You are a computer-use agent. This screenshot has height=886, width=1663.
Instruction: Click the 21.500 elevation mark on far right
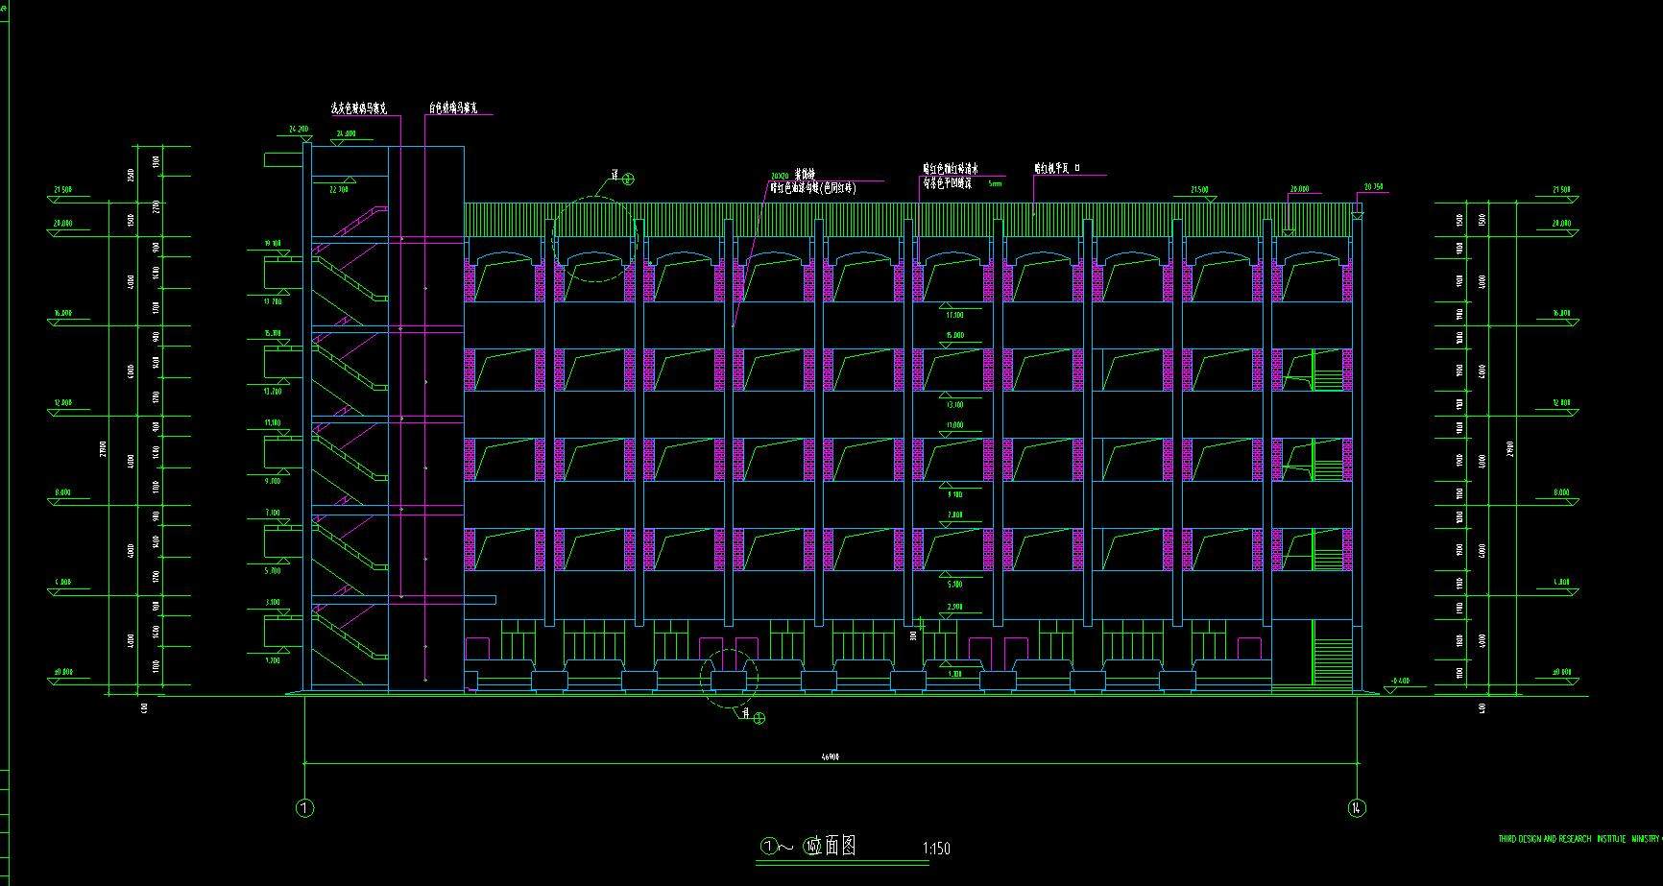(1561, 190)
